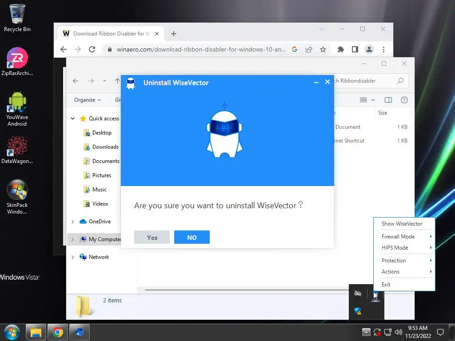
Task: Go back in File Explorer
Action: point(76,81)
